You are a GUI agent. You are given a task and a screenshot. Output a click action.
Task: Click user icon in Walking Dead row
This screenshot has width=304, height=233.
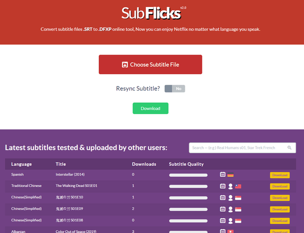tap(230, 186)
